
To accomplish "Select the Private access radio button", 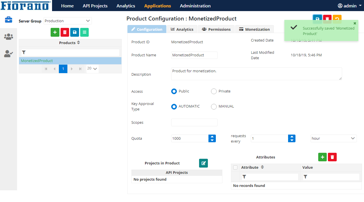I will tap(214, 91).
